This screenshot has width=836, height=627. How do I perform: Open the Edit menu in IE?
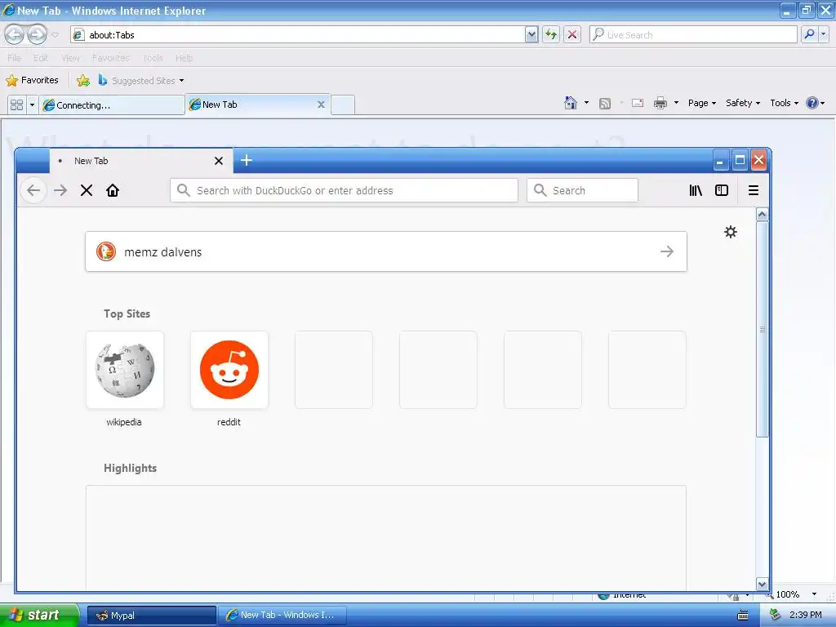coord(41,58)
